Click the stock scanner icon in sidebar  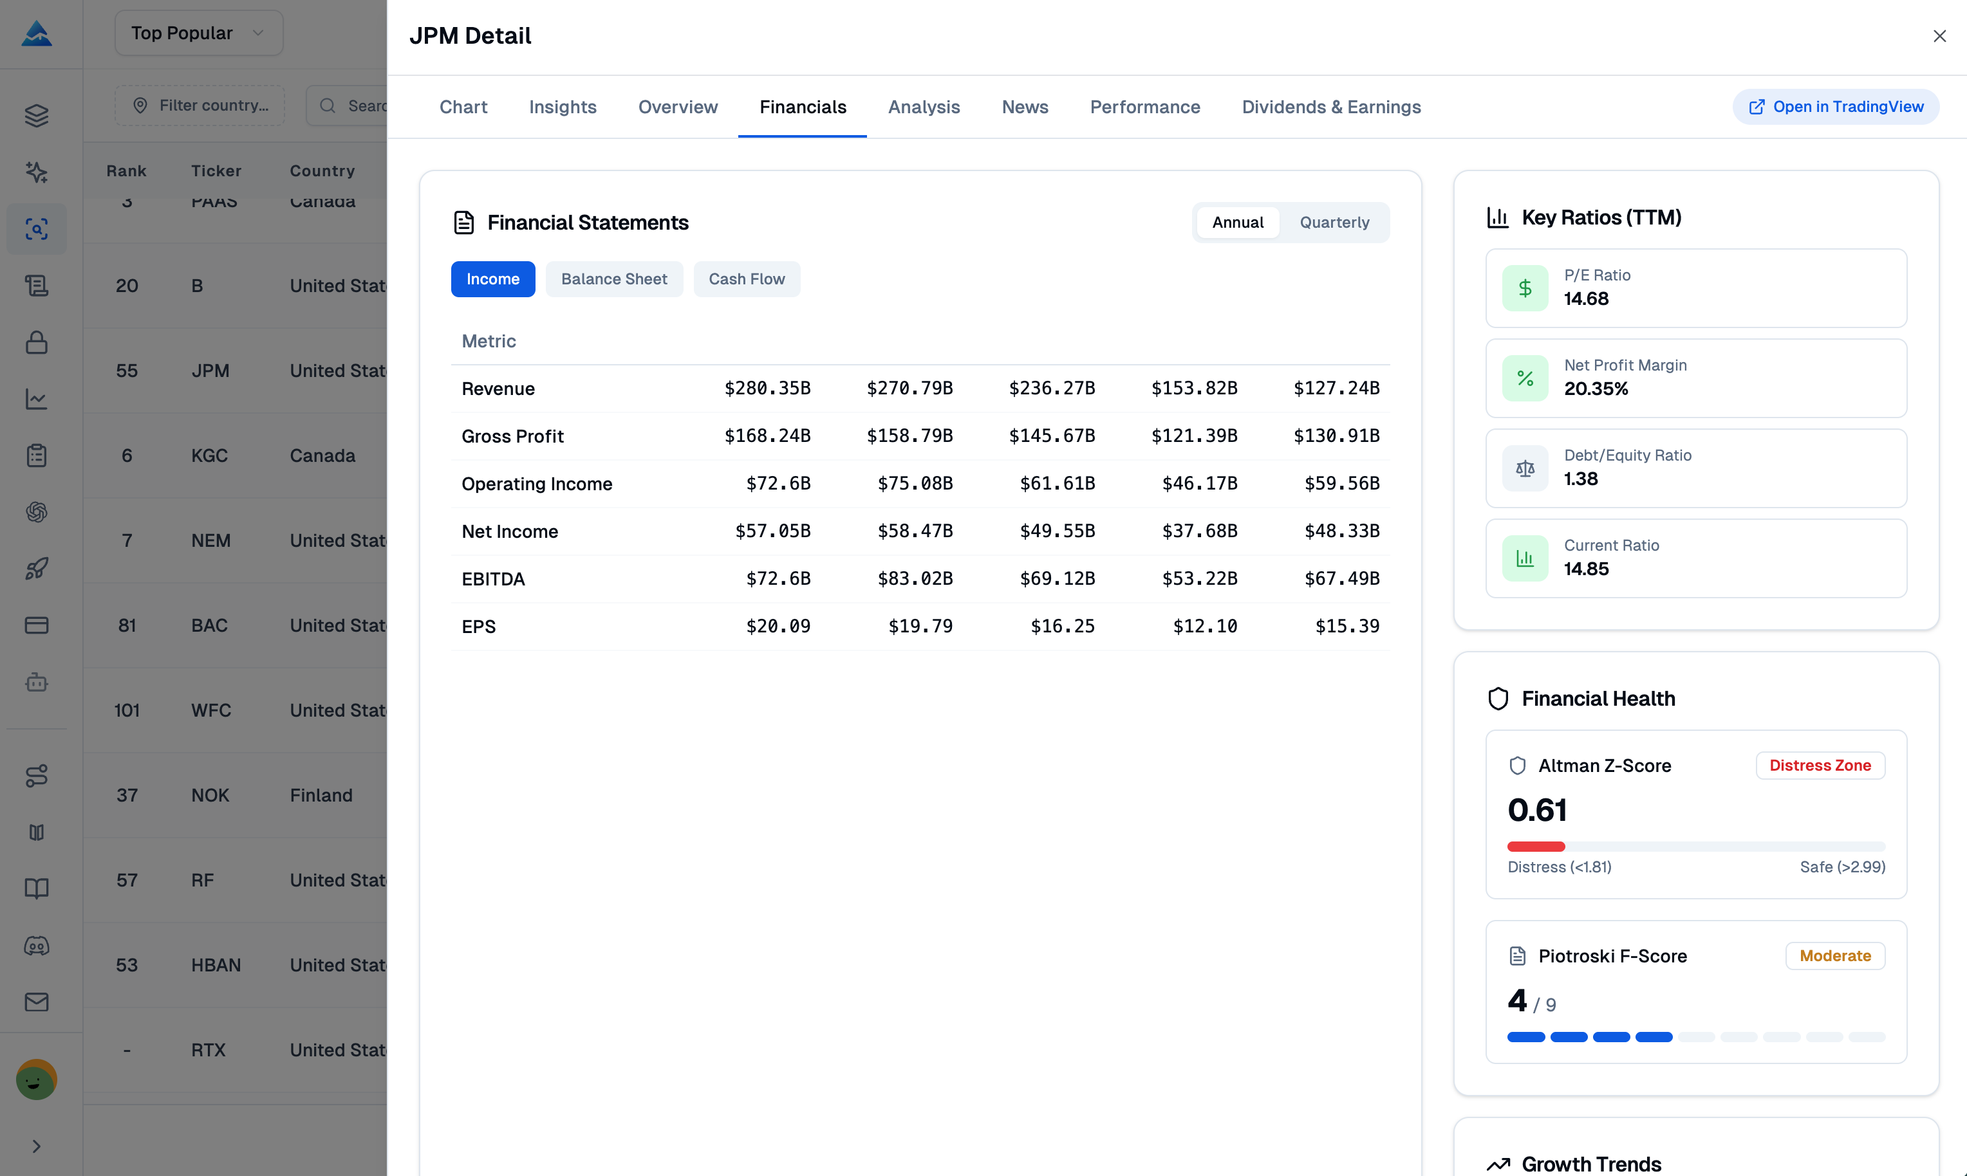37,229
